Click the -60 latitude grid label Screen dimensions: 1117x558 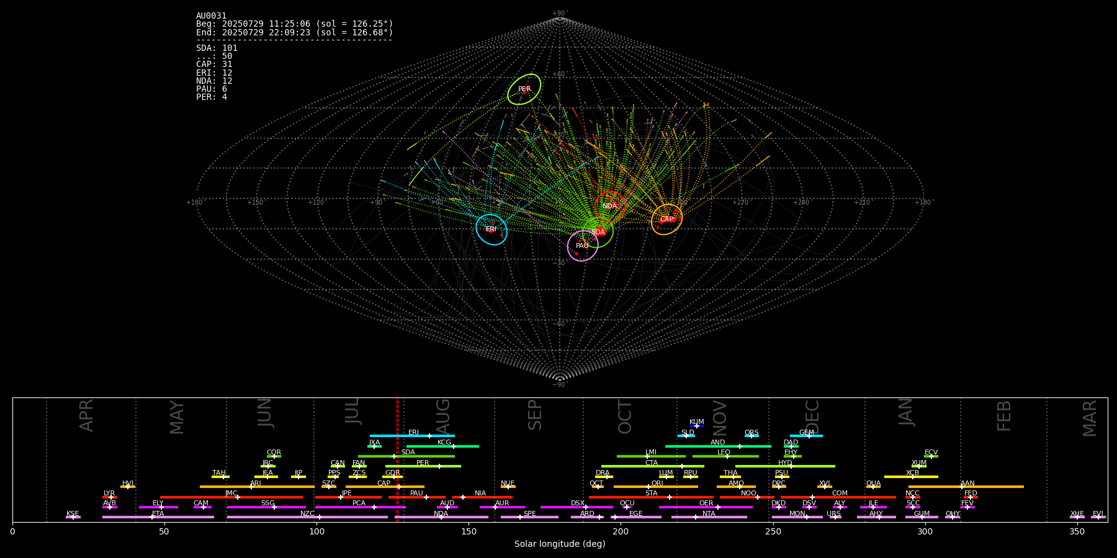coord(559,324)
